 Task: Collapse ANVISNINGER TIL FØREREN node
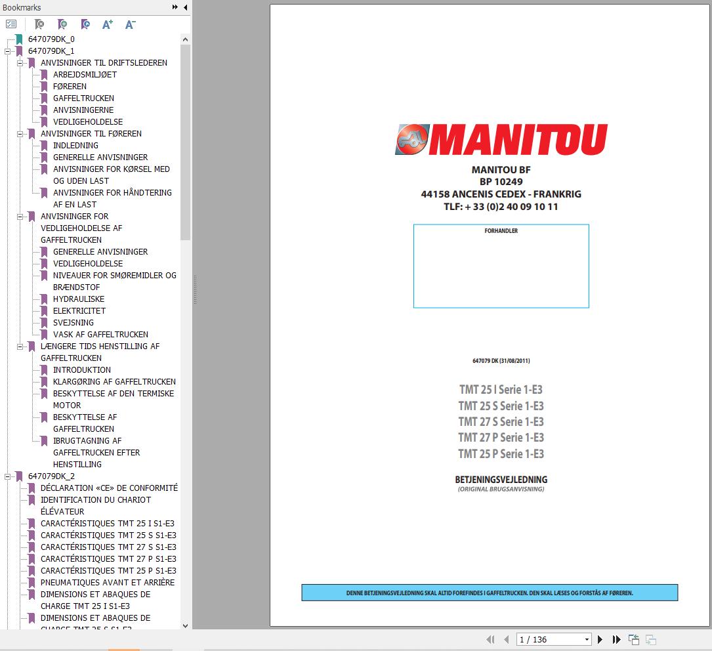[x=20, y=134]
